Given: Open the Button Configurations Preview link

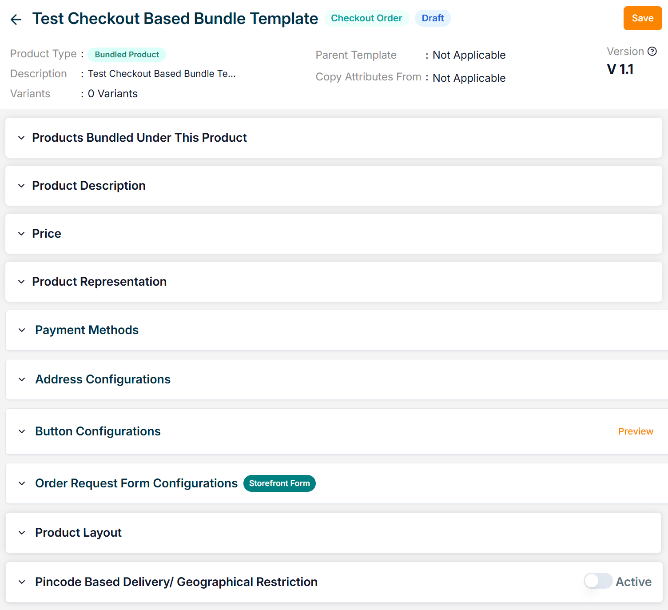Looking at the screenshot, I should tap(635, 431).
